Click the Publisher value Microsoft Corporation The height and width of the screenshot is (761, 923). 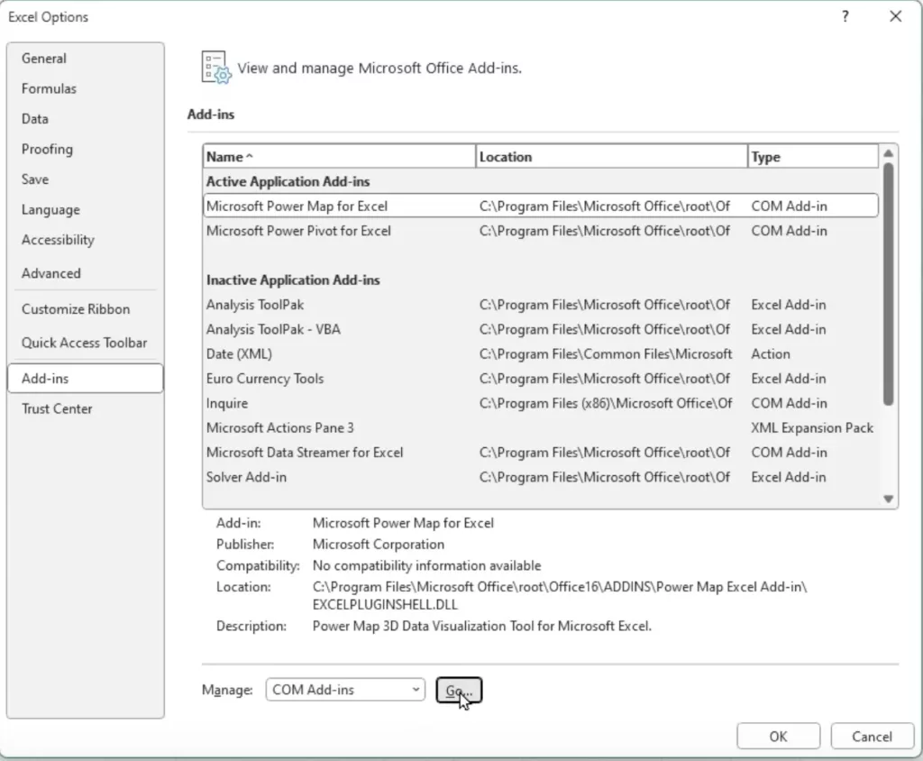click(x=379, y=545)
